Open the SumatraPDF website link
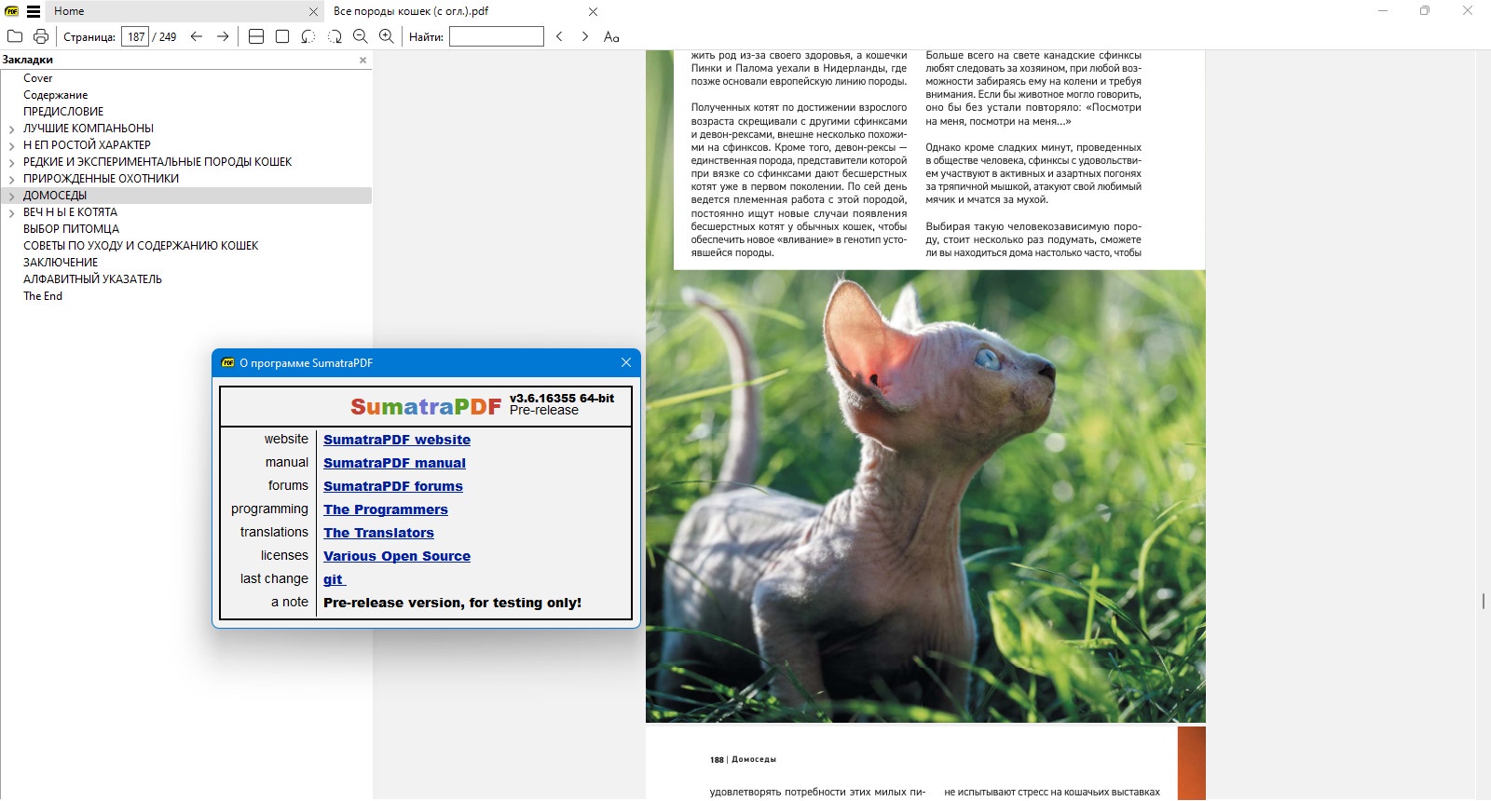The height and width of the screenshot is (801, 1491). coord(397,440)
